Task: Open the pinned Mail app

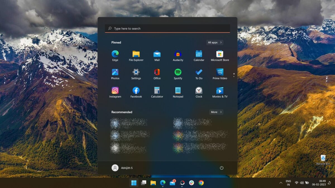Action: click(157, 56)
